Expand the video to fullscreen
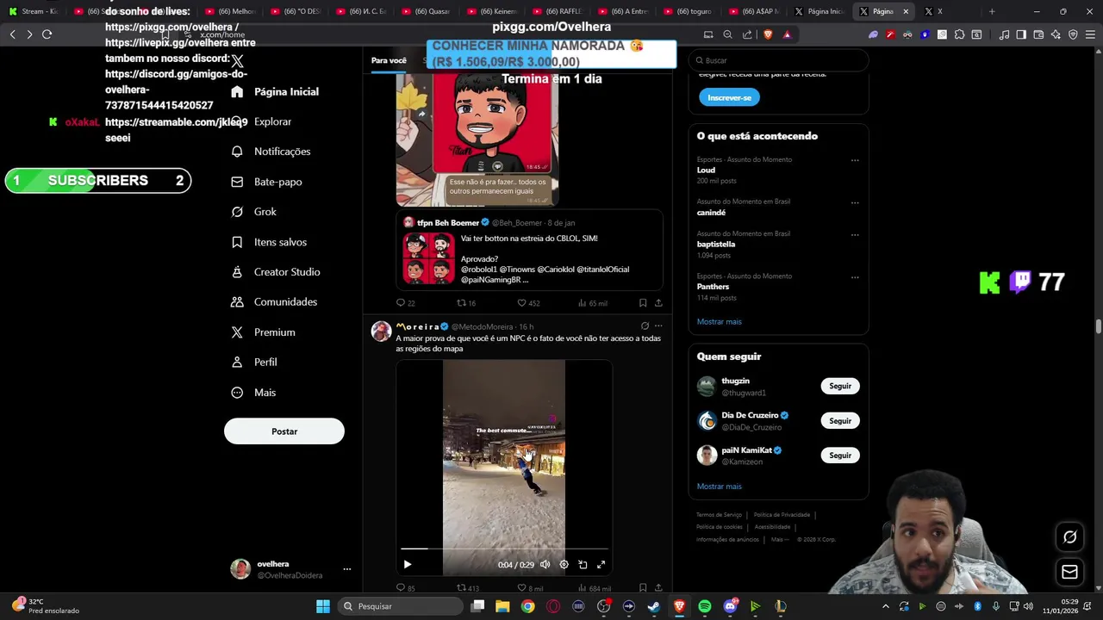 (601, 565)
